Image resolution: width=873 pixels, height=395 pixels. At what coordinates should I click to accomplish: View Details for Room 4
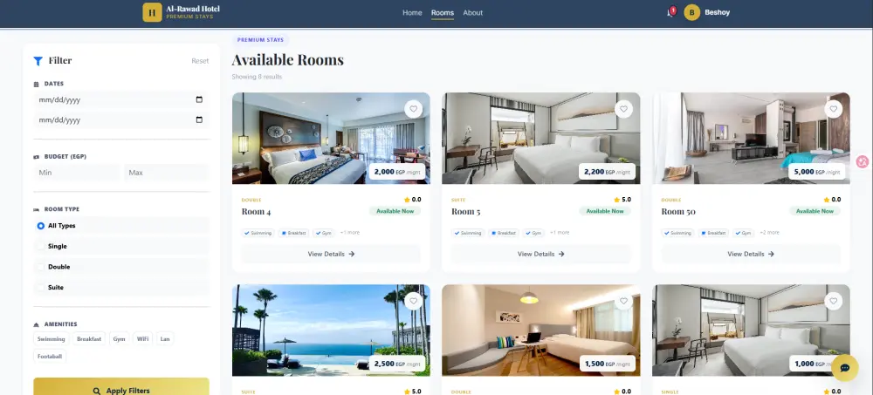coord(331,254)
